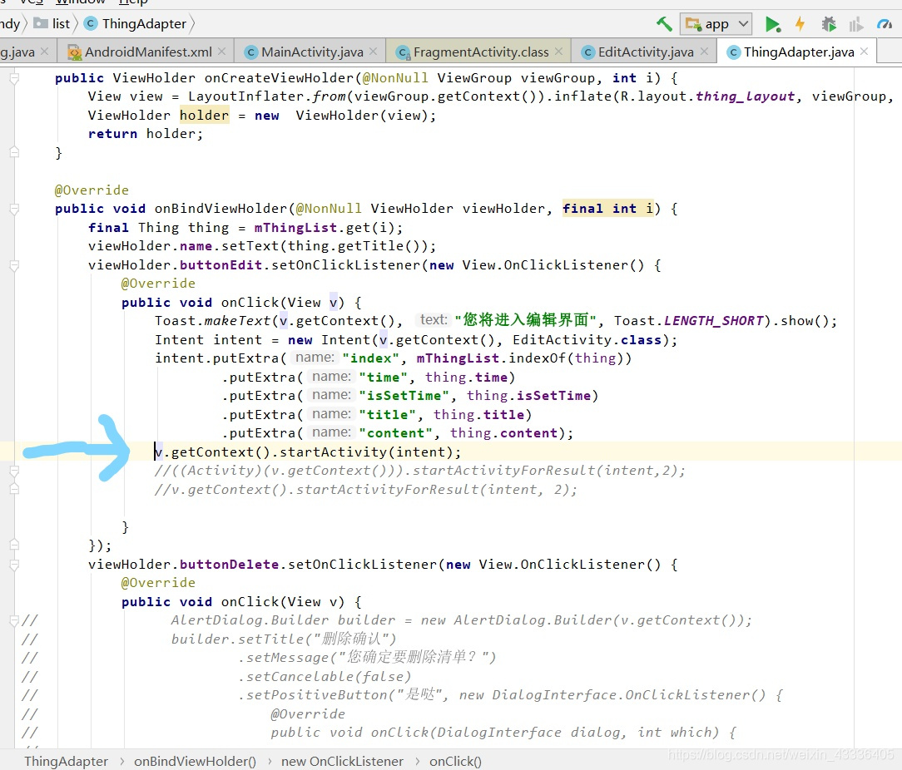
Task: Switch to the EditActivity.java tab
Action: coord(646,52)
